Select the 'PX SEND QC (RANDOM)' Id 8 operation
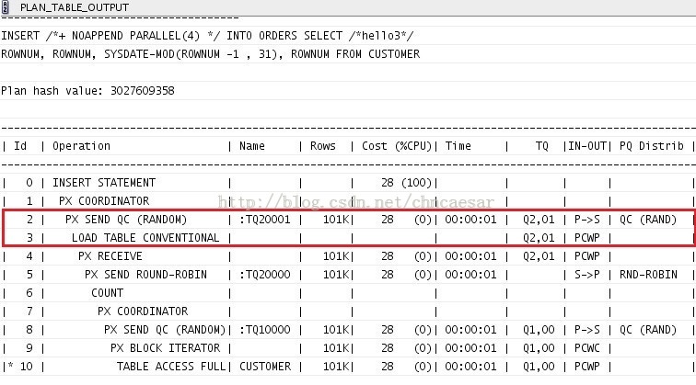 tap(165, 330)
